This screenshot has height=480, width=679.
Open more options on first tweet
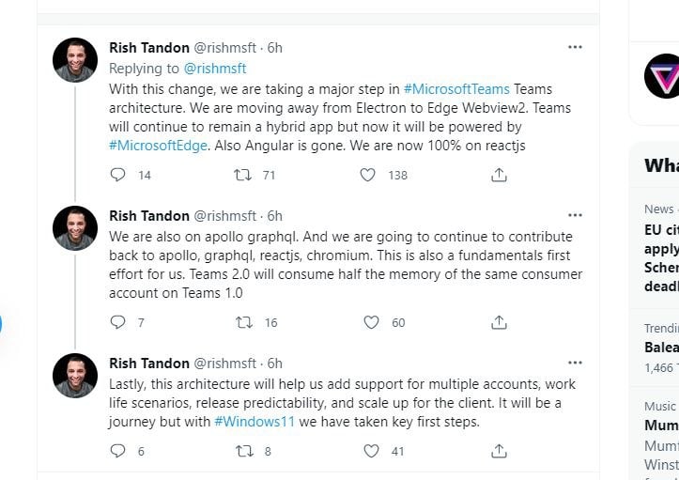[x=575, y=47]
